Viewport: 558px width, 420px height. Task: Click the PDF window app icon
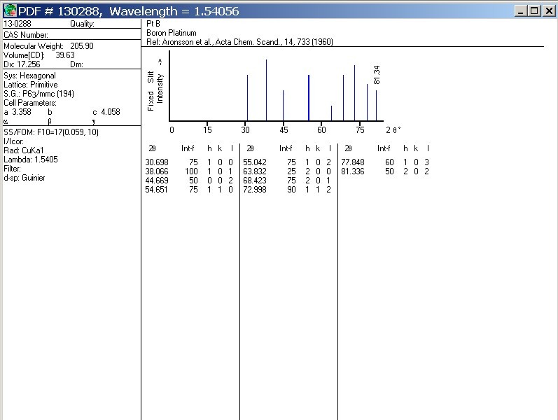(10, 10)
